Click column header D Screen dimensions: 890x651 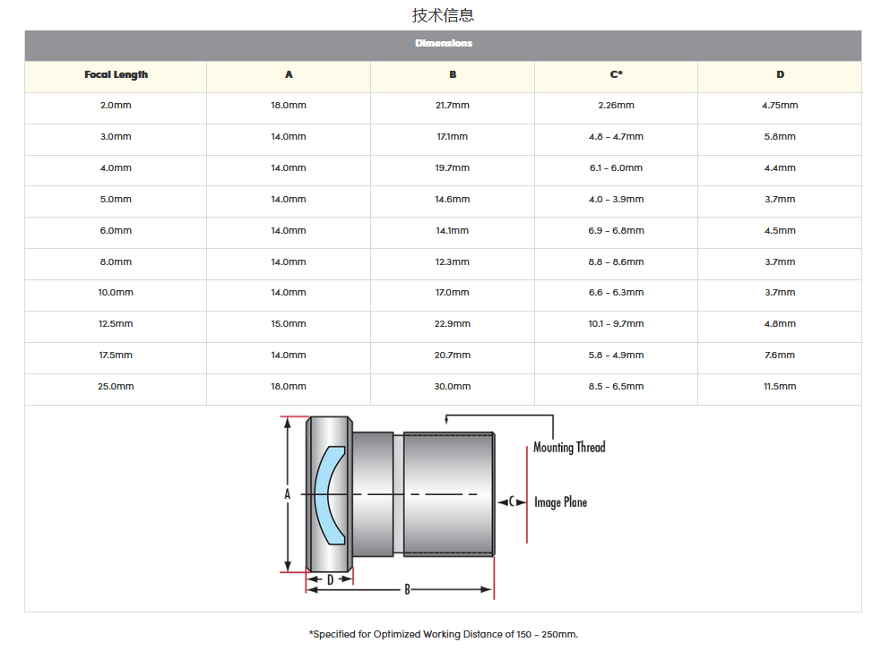[x=780, y=75]
